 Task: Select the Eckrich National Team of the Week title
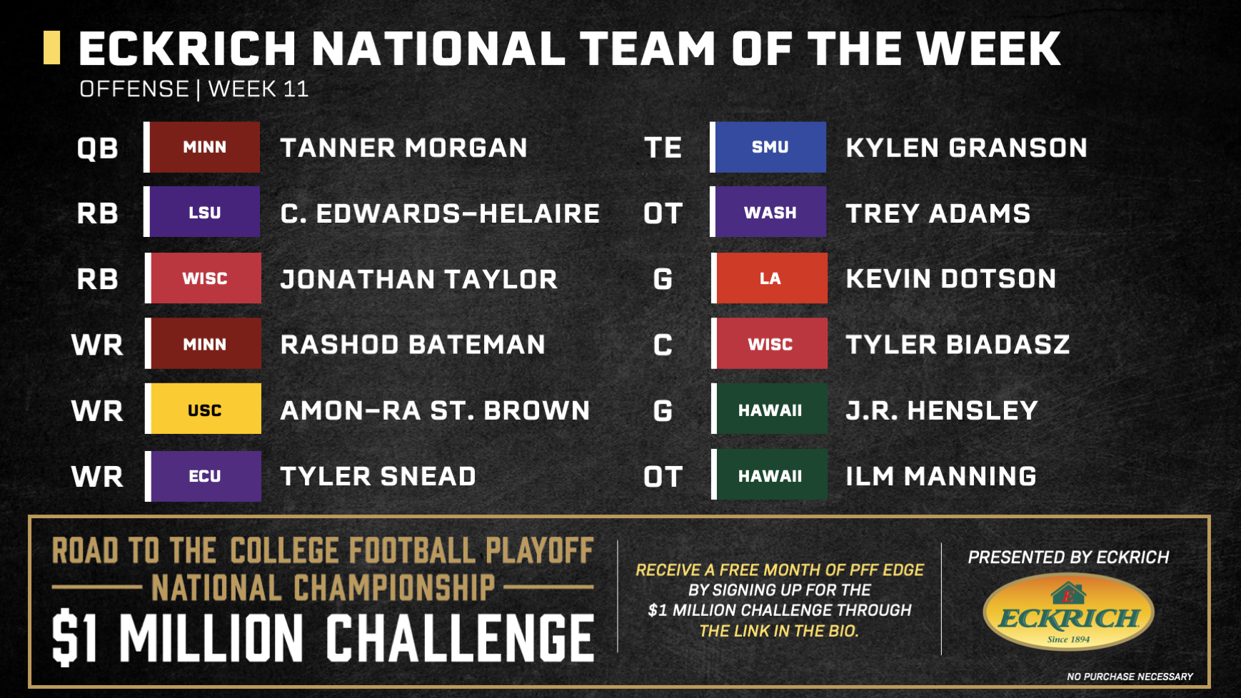[x=569, y=49]
